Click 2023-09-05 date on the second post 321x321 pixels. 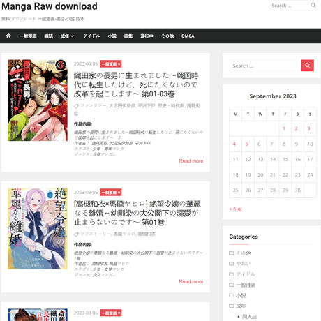tap(86, 193)
